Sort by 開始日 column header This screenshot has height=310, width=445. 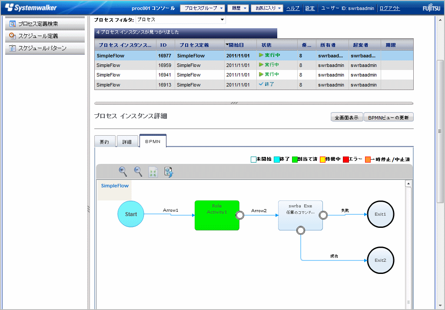tap(240, 45)
